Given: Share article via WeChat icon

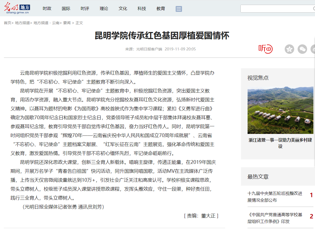Looking at the screenshot, I should click(302, 49).
